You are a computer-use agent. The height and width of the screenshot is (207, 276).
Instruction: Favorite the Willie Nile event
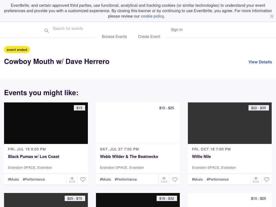pos(267,180)
